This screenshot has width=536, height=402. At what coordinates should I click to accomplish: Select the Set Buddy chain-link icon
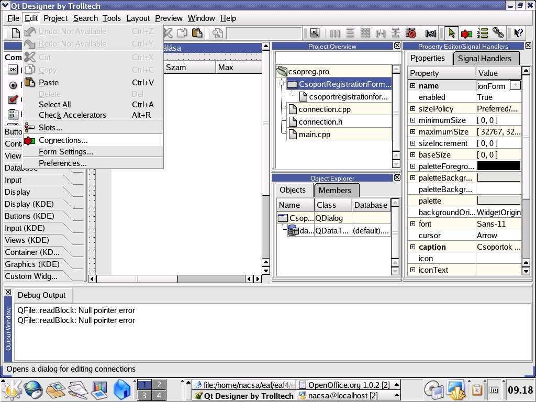click(498, 33)
